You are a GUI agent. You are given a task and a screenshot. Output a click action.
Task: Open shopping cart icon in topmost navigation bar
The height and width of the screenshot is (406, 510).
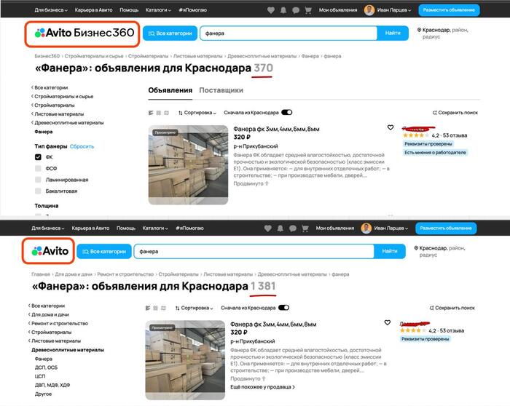click(307, 10)
